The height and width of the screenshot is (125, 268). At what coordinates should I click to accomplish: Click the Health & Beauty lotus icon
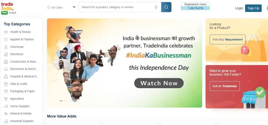point(6,32)
